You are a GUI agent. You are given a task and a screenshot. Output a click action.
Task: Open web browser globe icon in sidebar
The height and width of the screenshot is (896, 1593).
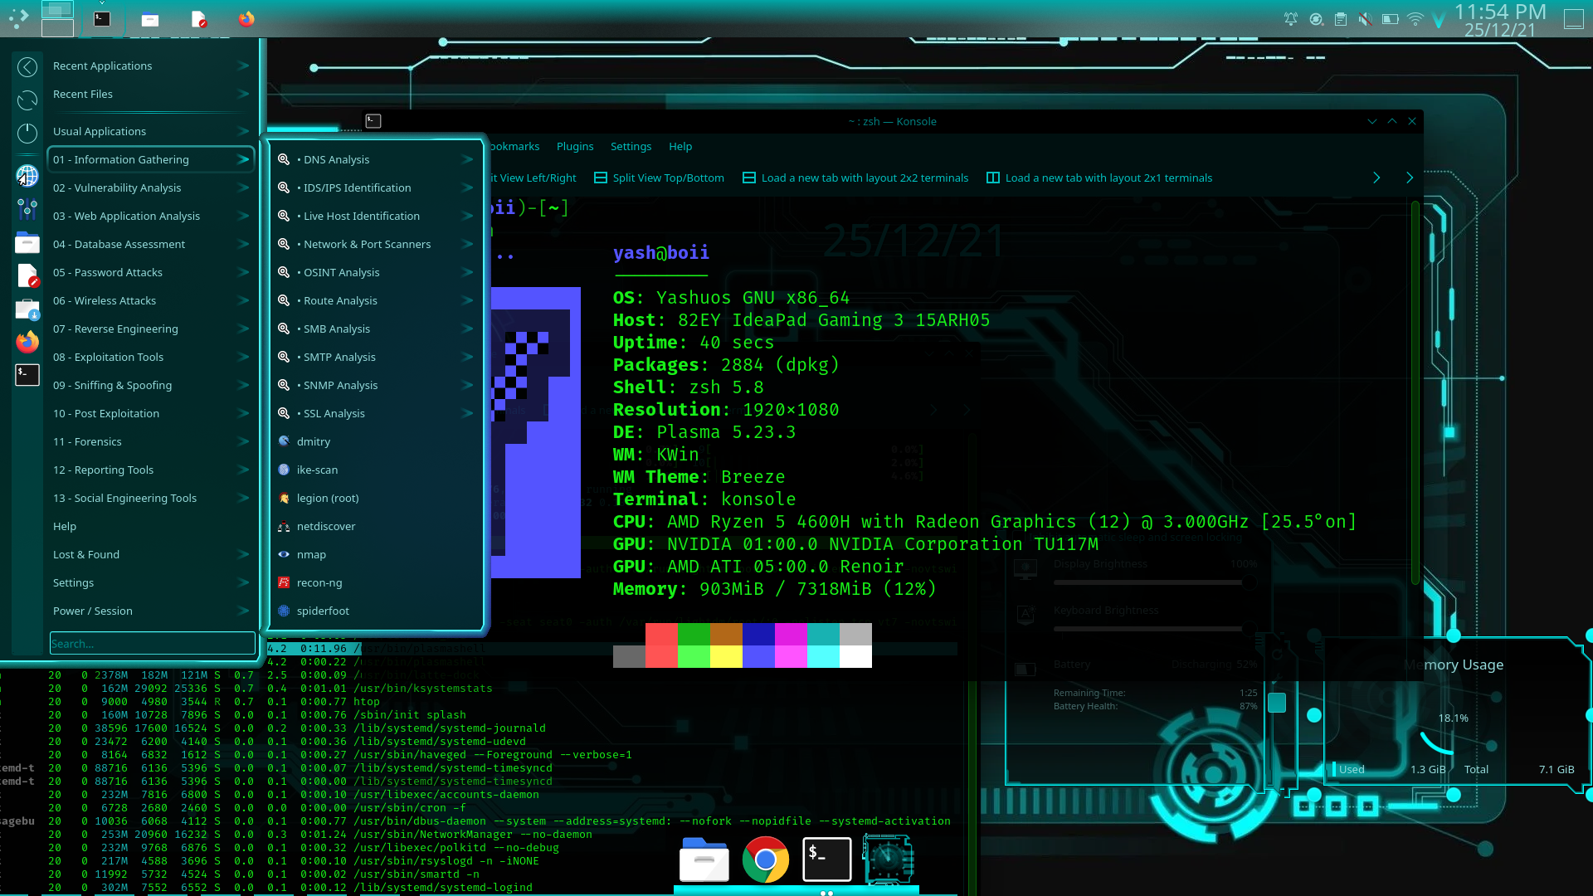coord(27,175)
